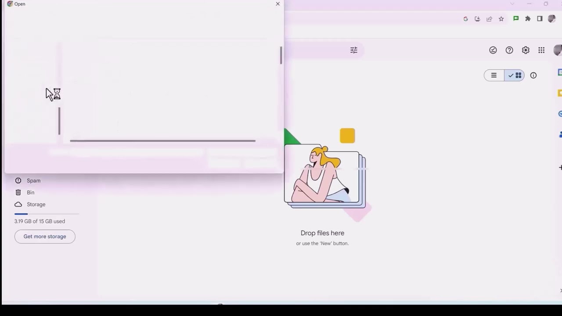Open the Drive Help question mark icon
Screen dimensions: 562x316
(x=509, y=50)
